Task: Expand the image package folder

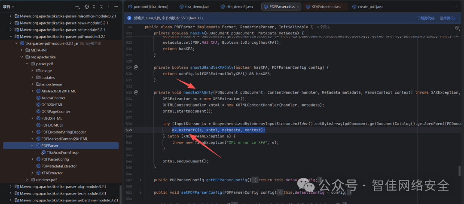Action: click(32, 70)
